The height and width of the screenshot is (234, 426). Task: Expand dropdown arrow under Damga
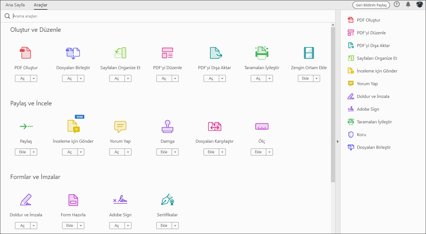(175, 152)
